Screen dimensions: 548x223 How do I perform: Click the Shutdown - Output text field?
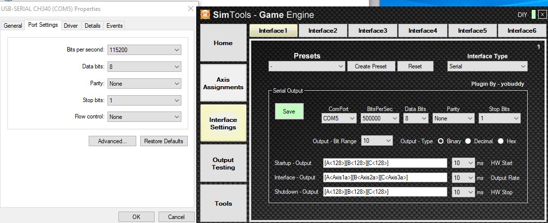pyautogui.click(x=385, y=192)
